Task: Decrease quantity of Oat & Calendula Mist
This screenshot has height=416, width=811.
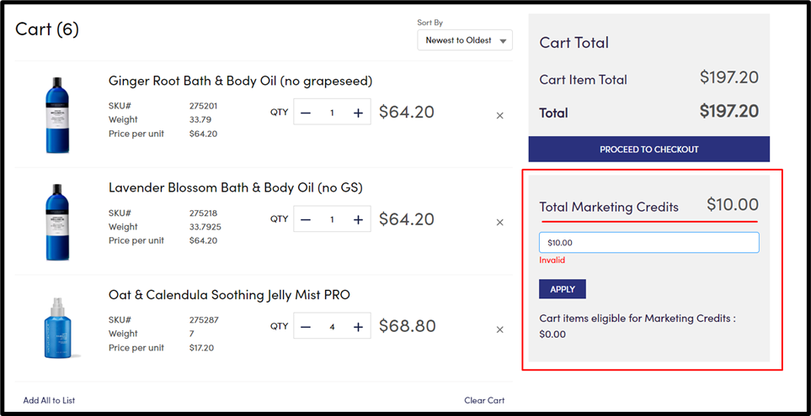Action: point(306,327)
